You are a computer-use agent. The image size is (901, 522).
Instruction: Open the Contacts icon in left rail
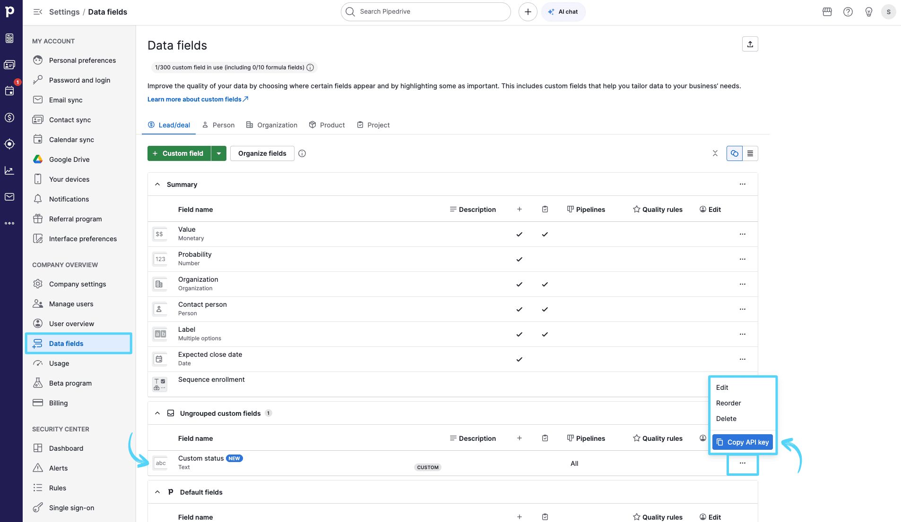9,65
